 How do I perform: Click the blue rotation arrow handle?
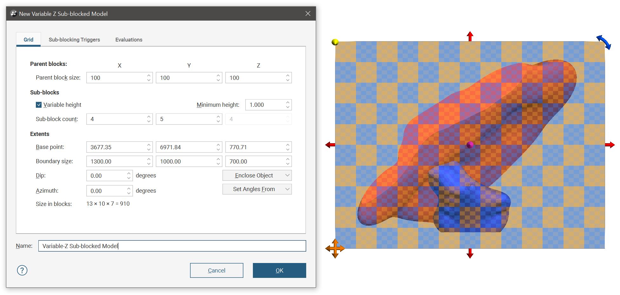tap(604, 42)
